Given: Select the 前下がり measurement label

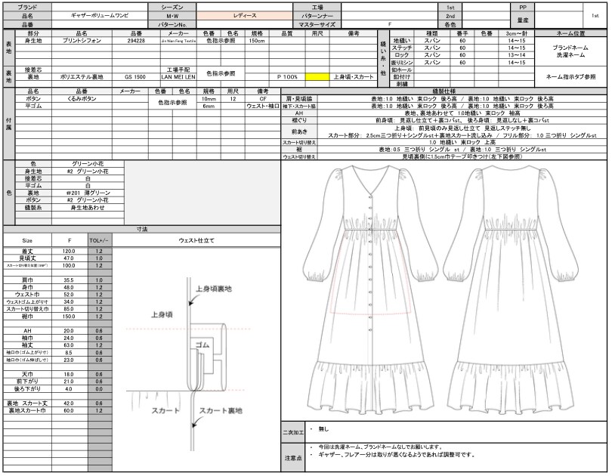Looking at the screenshot, I should click(x=27, y=382).
